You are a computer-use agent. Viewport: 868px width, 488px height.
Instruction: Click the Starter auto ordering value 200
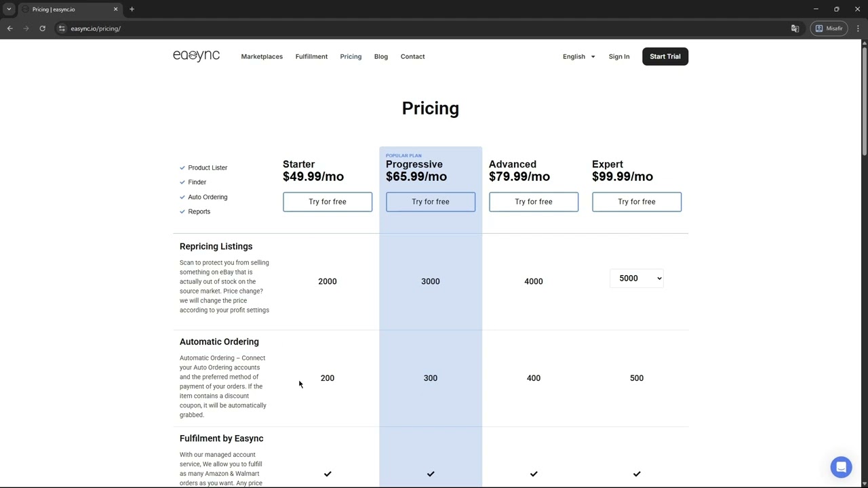[328, 378]
